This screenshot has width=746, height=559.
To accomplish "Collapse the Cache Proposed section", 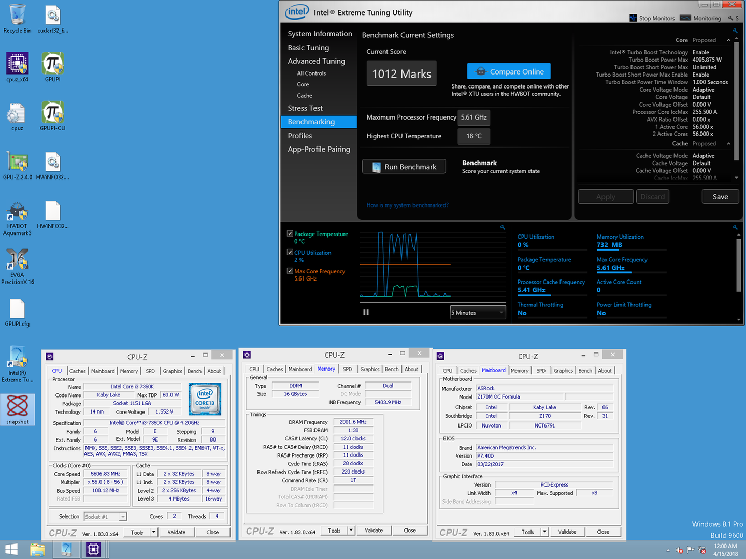I will pos(728,144).
